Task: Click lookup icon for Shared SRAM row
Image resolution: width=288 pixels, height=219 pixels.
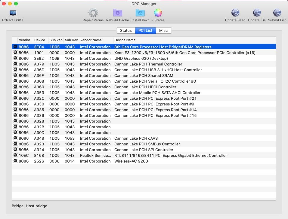Action: [15, 75]
